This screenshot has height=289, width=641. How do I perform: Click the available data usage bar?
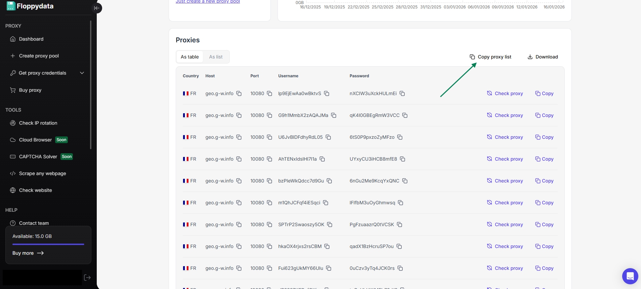[48, 244]
